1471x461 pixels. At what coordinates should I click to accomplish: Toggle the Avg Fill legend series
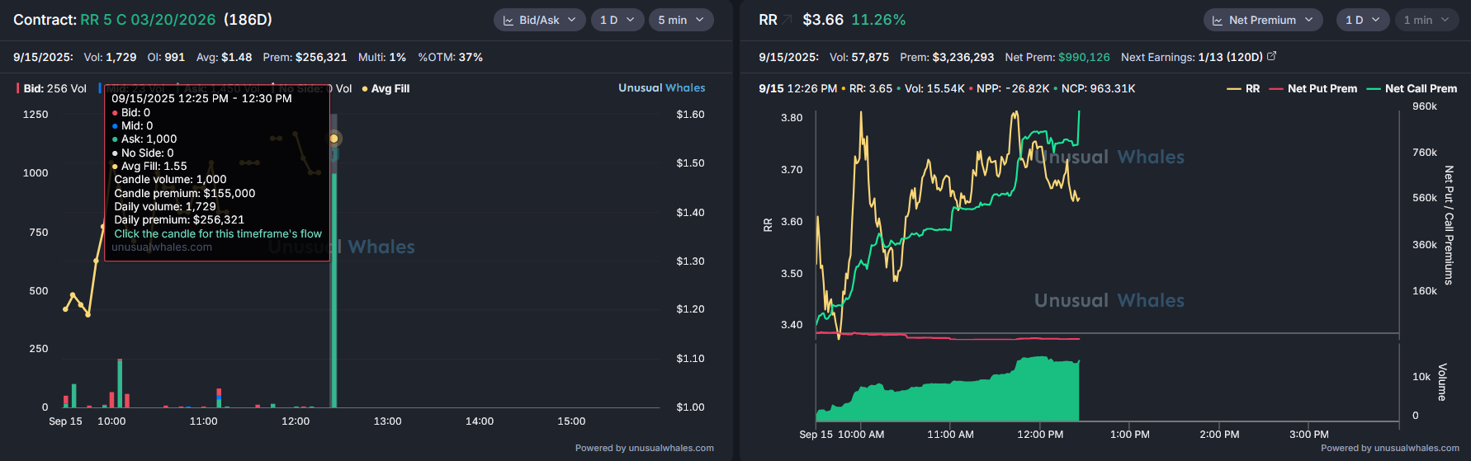[385, 88]
